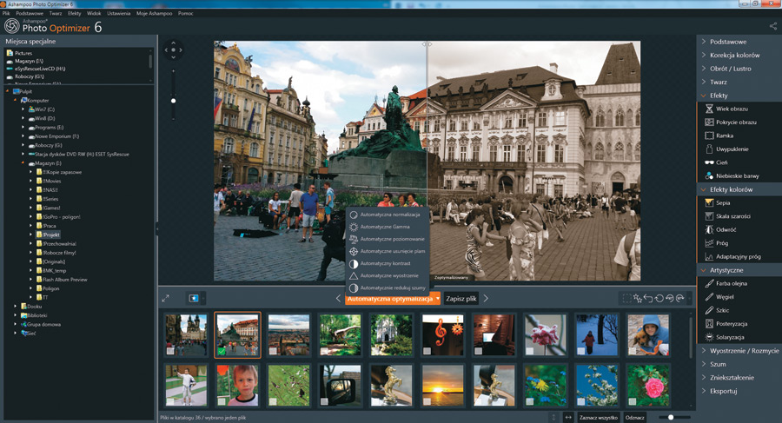Check the sunset photo thumbnail checkbox
The height and width of the screenshot is (423, 782).
click(427, 401)
